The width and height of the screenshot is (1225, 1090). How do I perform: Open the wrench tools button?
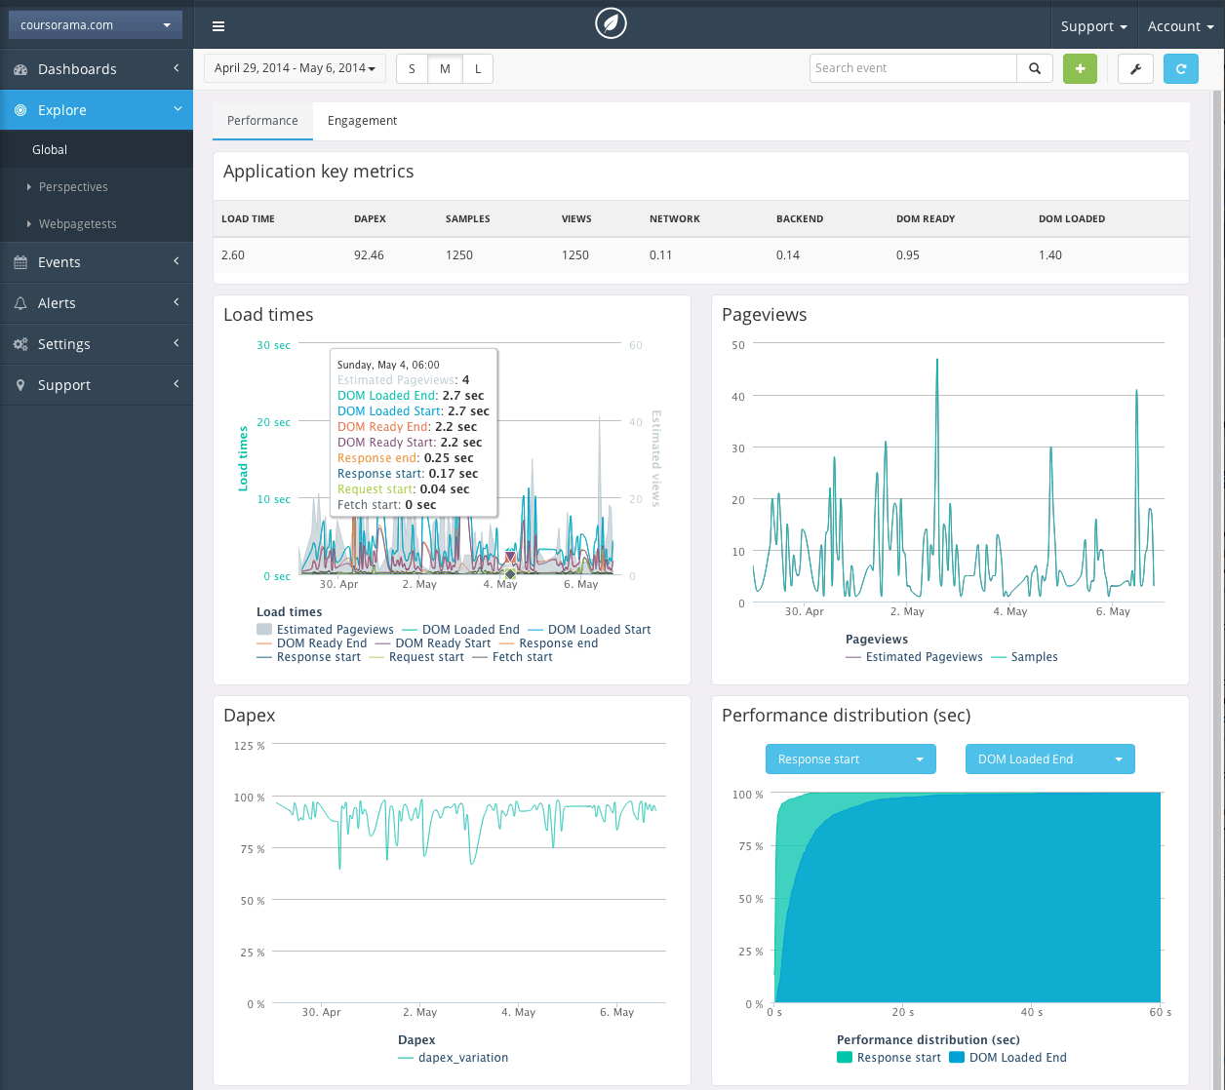coord(1135,68)
